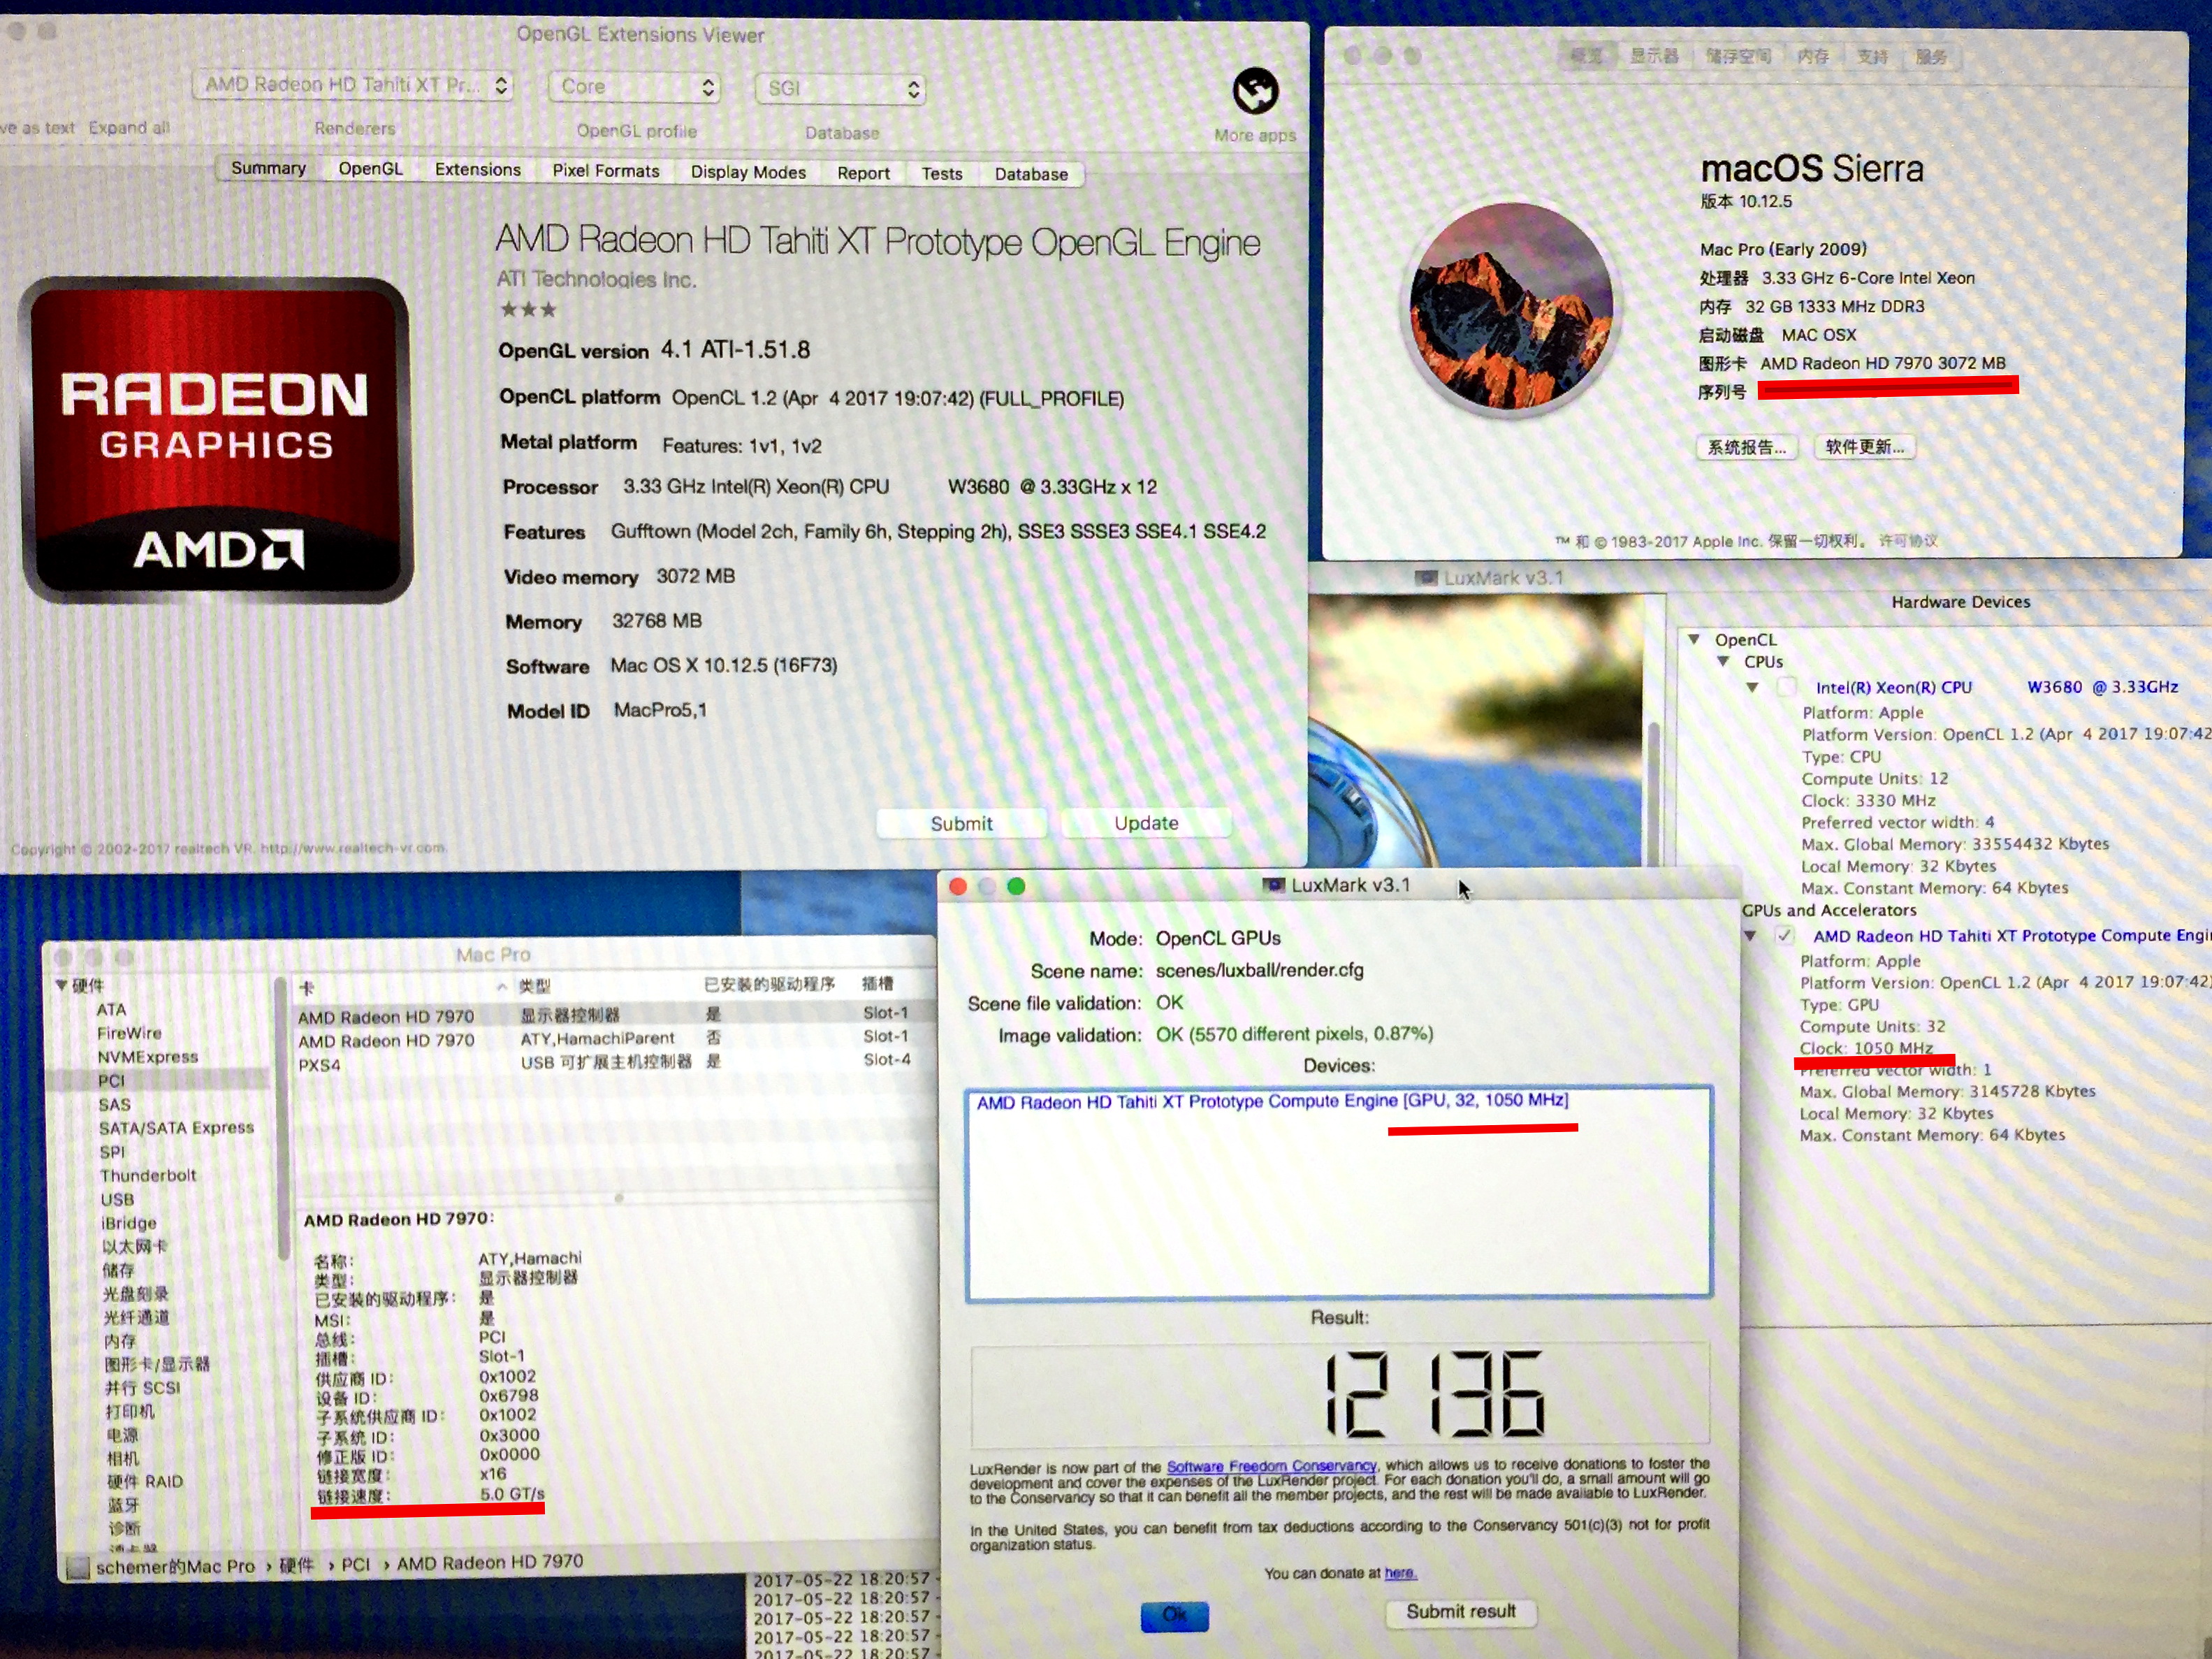
Task: Open the Extensions tab
Action: click(x=477, y=170)
